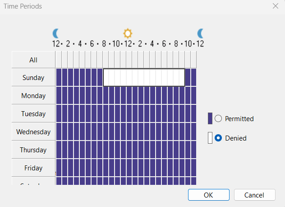
Task: Click the left midnight moon icon
Action: [56, 33]
